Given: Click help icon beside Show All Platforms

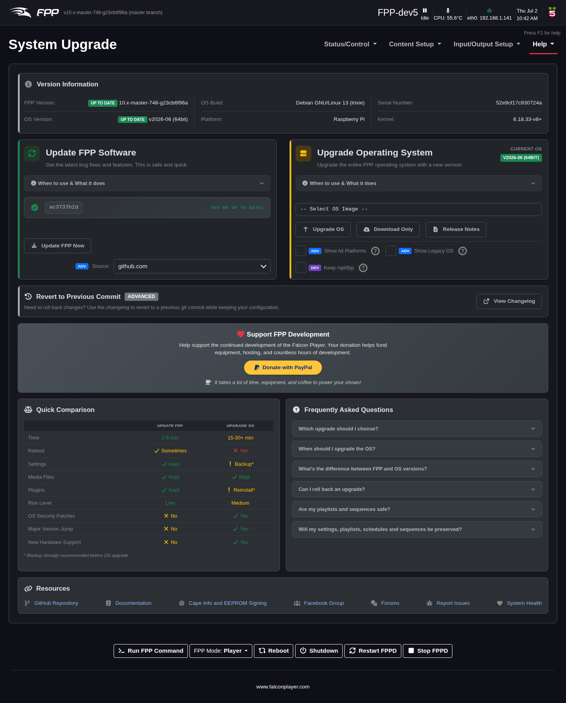Looking at the screenshot, I should 375,251.
